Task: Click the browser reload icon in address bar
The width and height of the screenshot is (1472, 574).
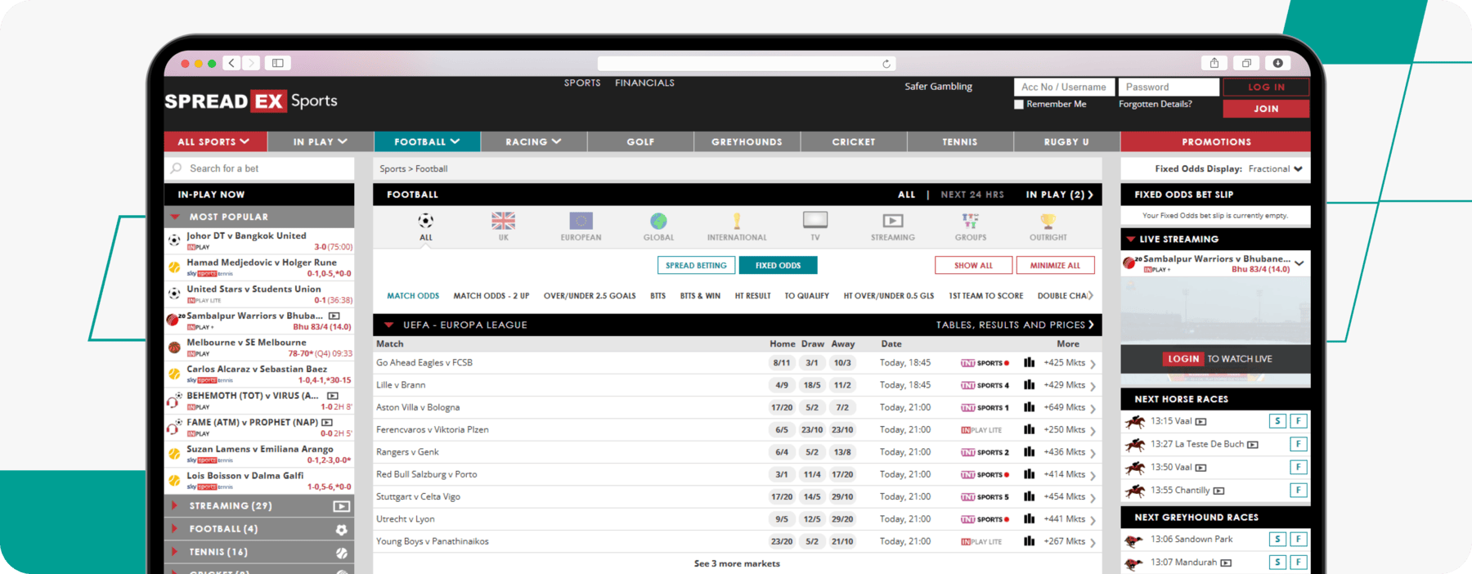Action: 886,64
